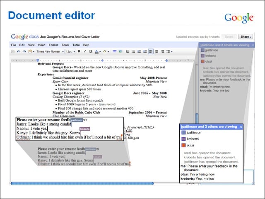Click the 'Clicked report spam 500 times' bullet
Screen dimensions: 265x199
pyautogui.click(x=79, y=89)
